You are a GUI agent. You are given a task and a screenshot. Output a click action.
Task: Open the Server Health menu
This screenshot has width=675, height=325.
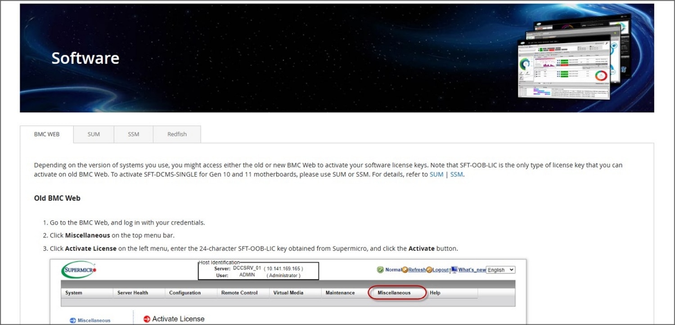(x=133, y=293)
